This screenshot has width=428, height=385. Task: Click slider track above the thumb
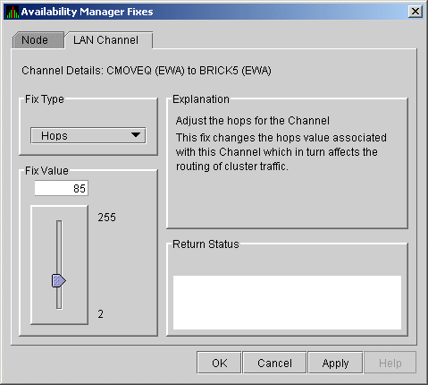point(59,246)
